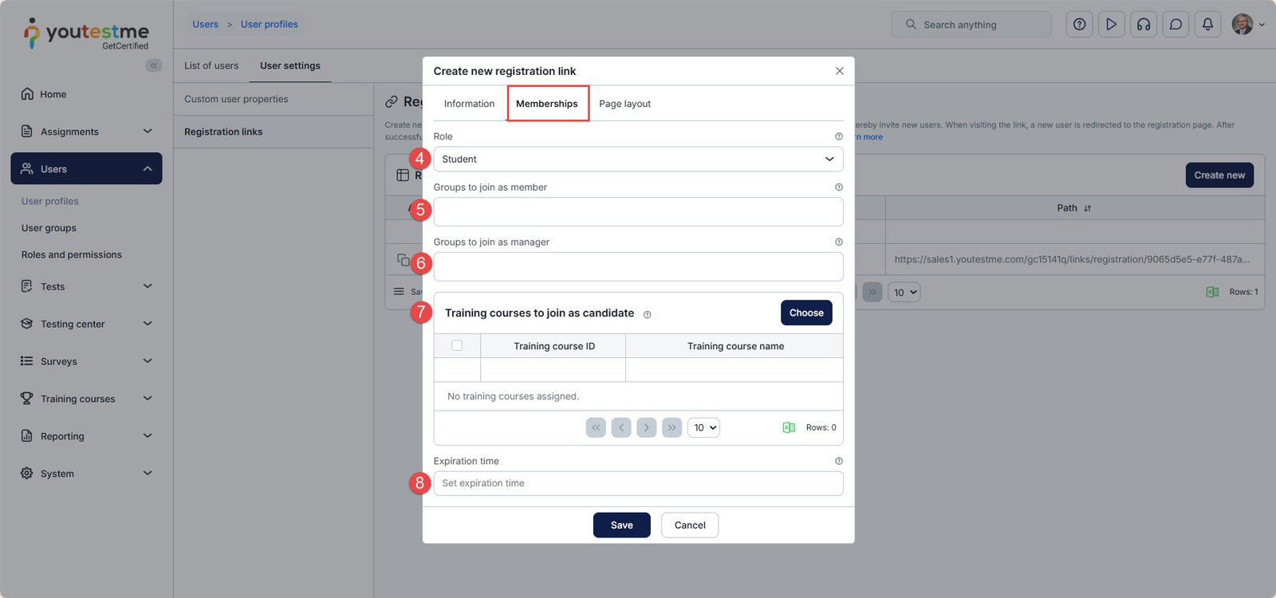Switch to the Information tab
This screenshot has height=598, width=1276.
pyautogui.click(x=469, y=104)
